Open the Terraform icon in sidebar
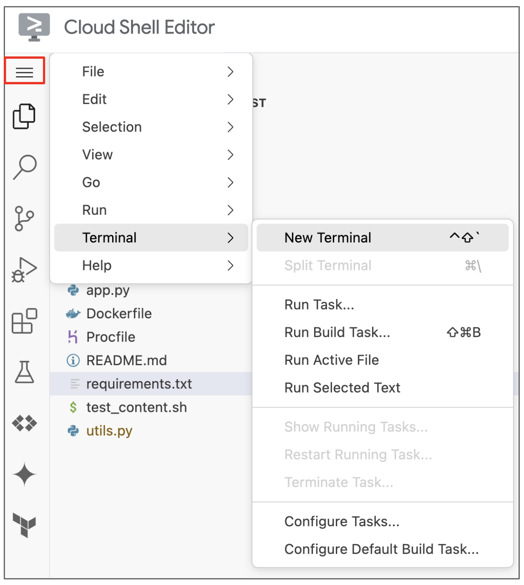The width and height of the screenshot is (524, 585). (x=24, y=525)
